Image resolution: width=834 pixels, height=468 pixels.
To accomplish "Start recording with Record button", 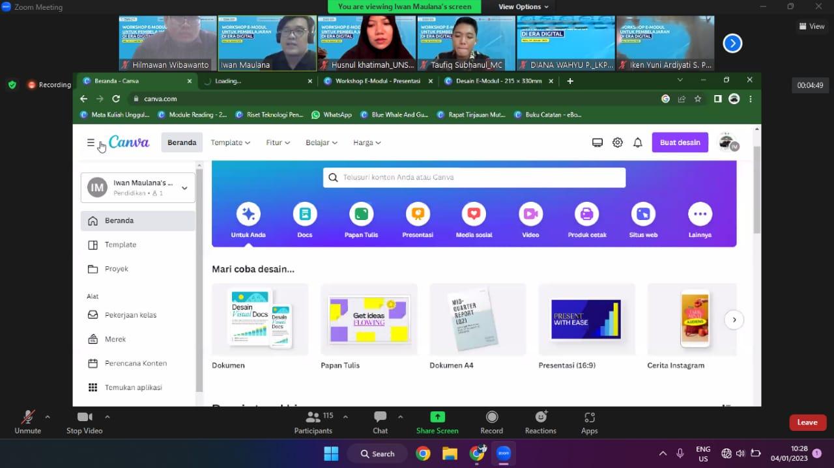I will [491, 422].
